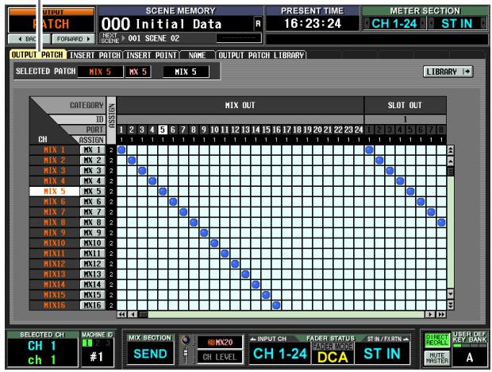Click the SELECTED PATCH MIX 5 name field
Viewport: 492px width, 372px height.
point(100,72)
